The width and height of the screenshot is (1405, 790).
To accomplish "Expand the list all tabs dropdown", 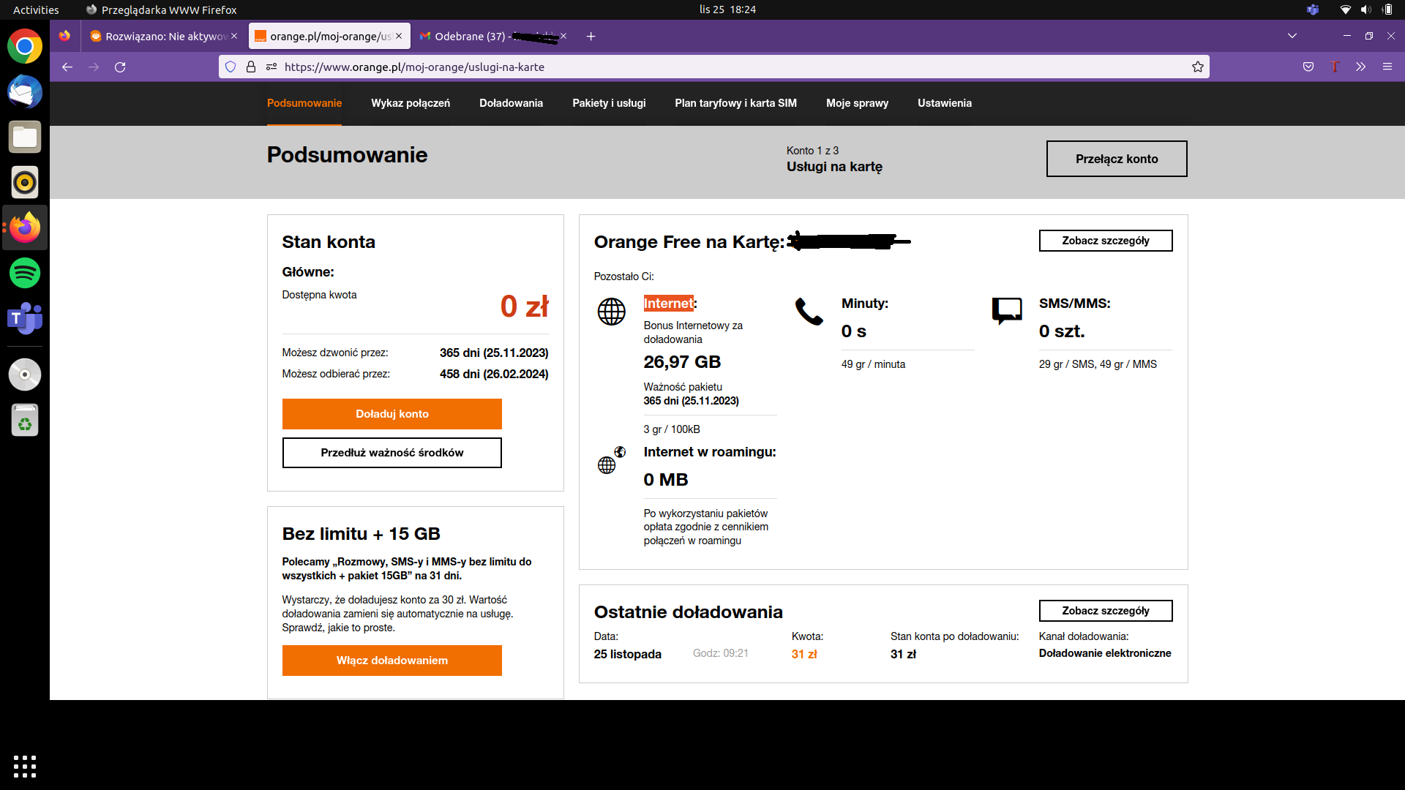I will click(1292, 36).
